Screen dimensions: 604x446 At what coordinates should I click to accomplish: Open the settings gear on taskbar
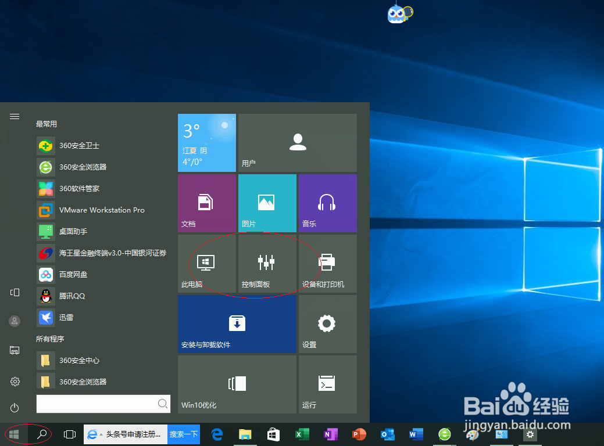click(x=530, y=434)
